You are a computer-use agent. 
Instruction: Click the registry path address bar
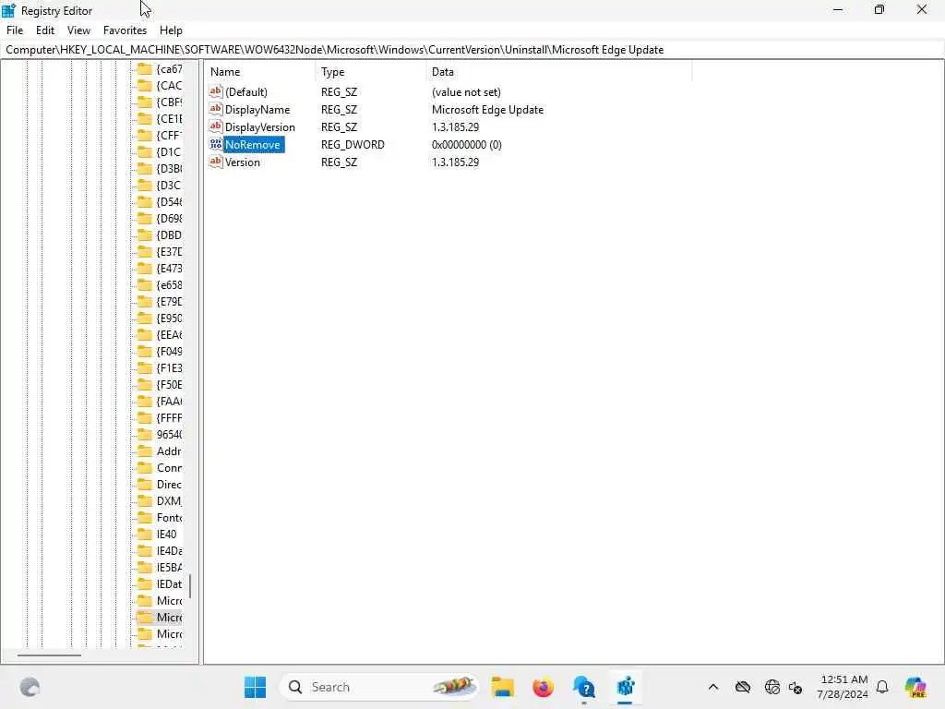tap(472, 50)
